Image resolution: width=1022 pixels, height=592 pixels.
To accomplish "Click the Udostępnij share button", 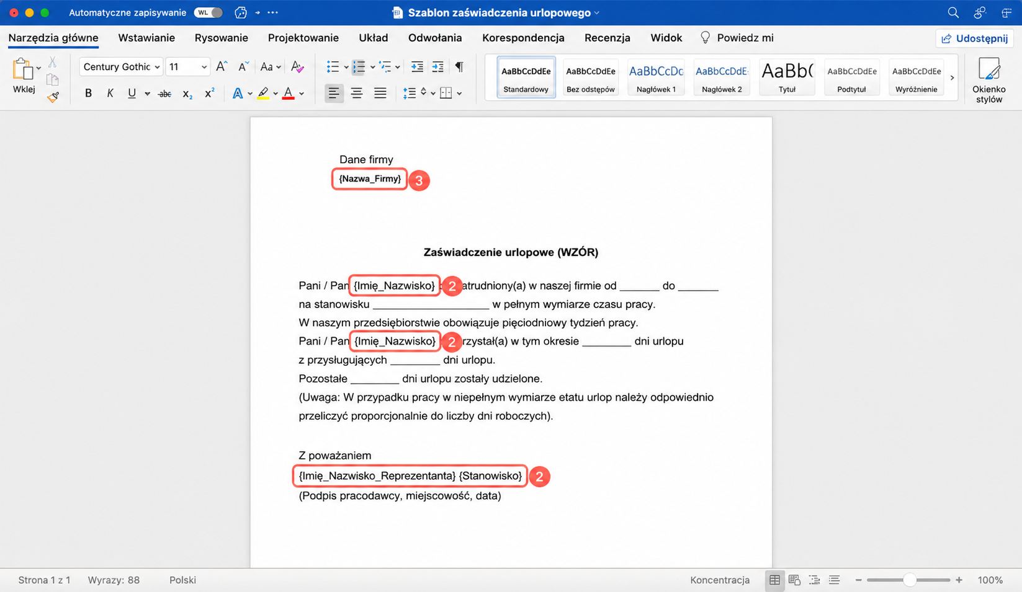I will [974, 38].
